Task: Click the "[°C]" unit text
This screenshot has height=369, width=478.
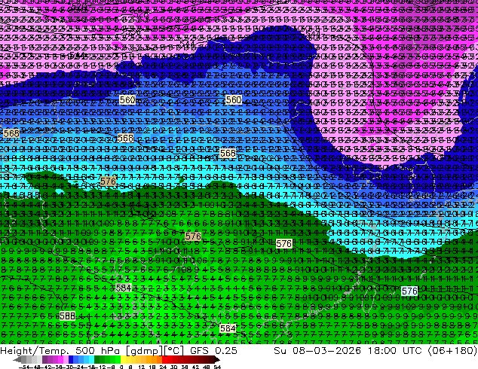Action: click(x=173, y=351)
